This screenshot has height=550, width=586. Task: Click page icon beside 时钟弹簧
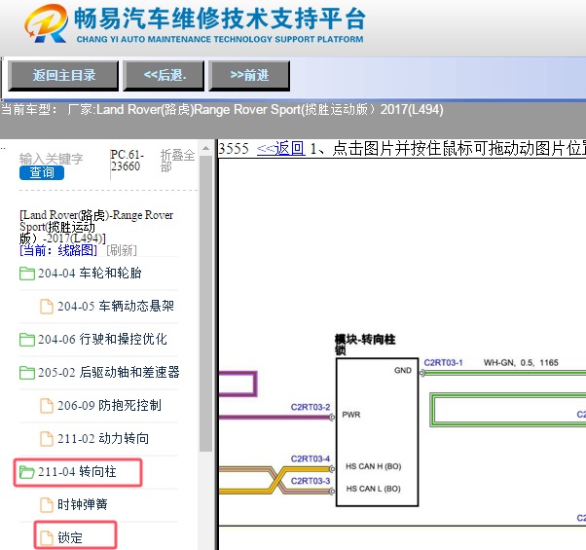click(x=47, y=505)
